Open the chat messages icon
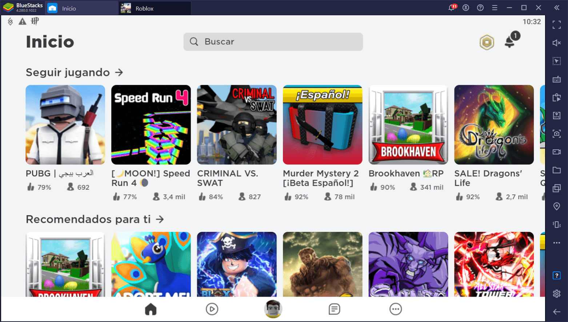This screenshot has height=322, width=568. pos(334,309)
